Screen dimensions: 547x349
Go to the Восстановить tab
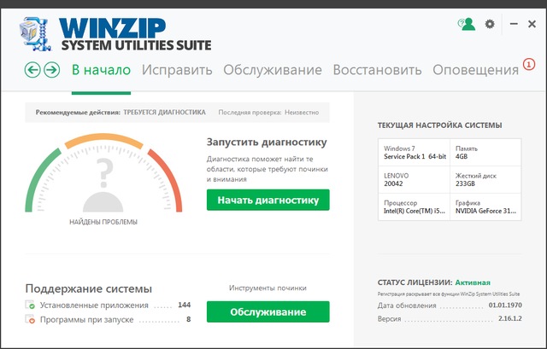click(x=377, y=70)
